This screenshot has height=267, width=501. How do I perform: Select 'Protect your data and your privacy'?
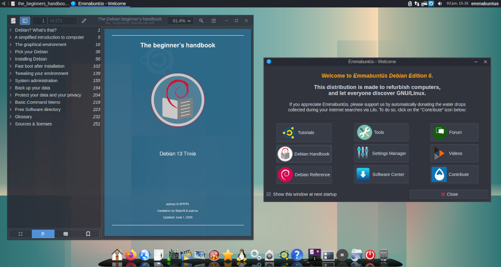click(54, 95)
